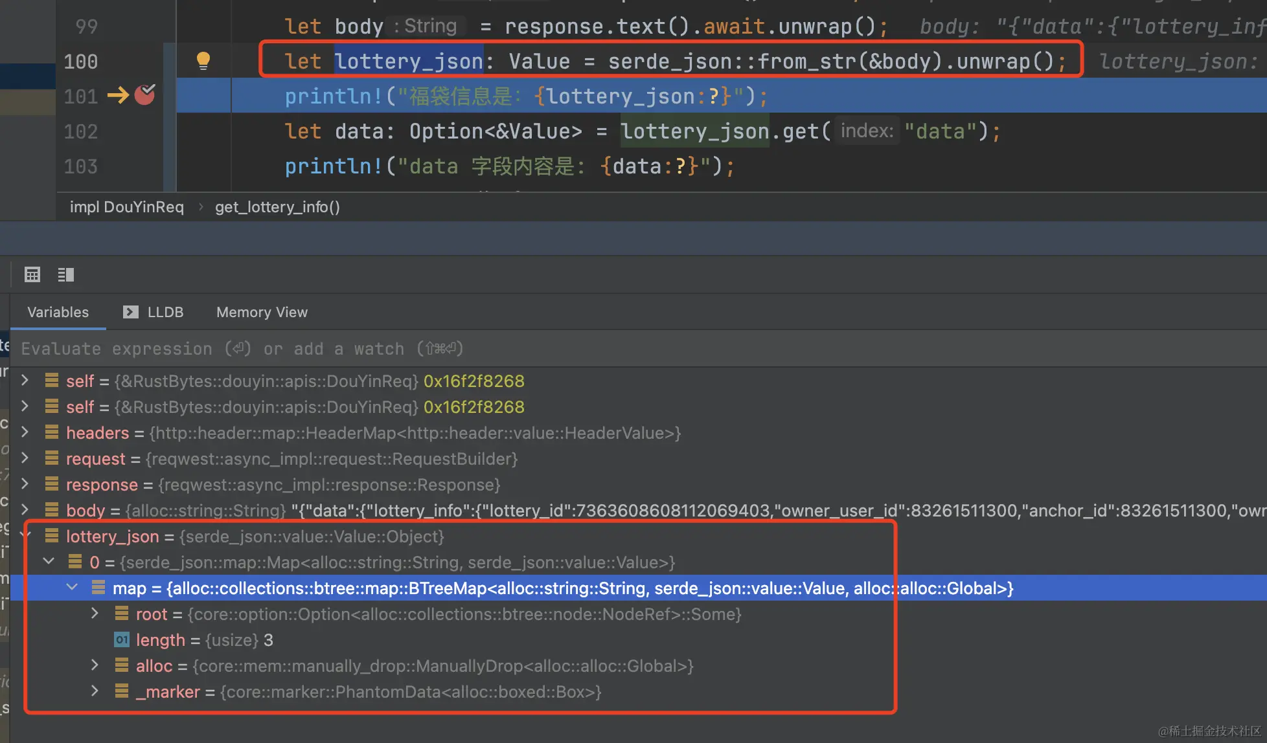Click the yellow lightbulb quick-fix icon
1267x743 pixels.
click(x=203, y=61)
